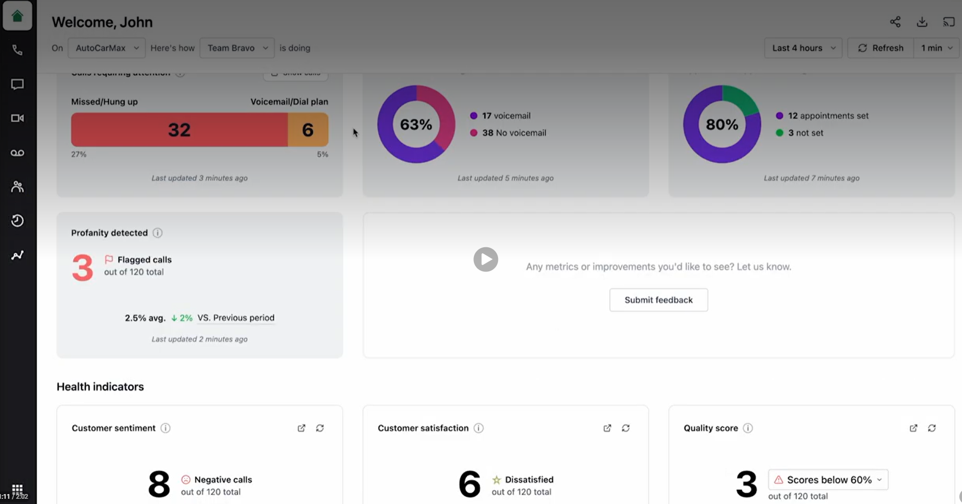962x504 pixels.
Task: Click the 17 voicemail legend entry
Action: click(500, 116)
